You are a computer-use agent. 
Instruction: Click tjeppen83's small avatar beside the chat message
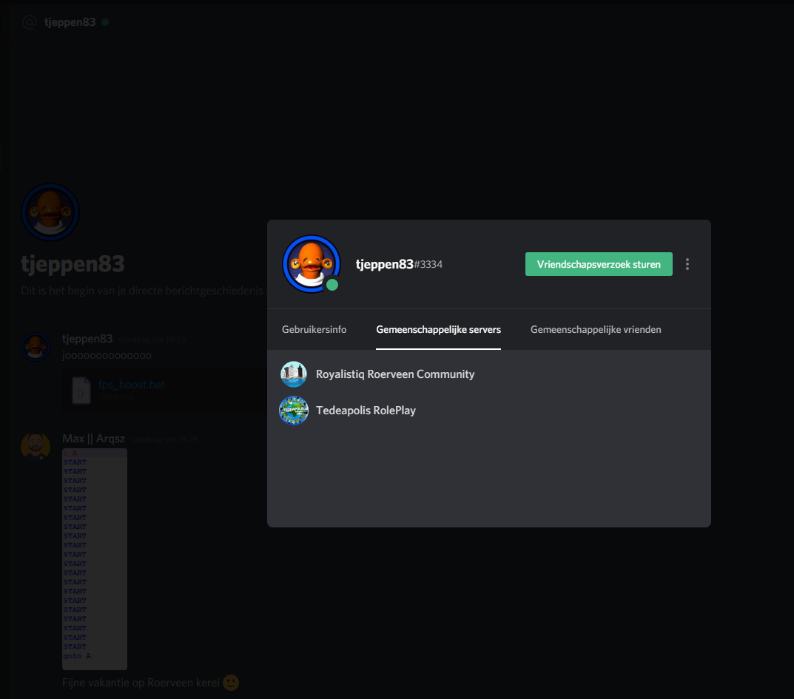point(36,345)
